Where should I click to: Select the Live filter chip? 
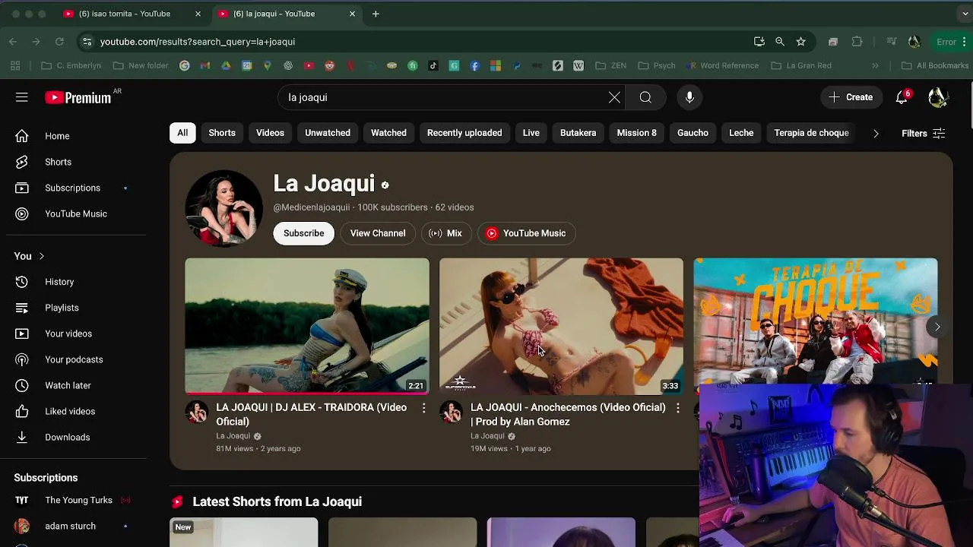531,133
